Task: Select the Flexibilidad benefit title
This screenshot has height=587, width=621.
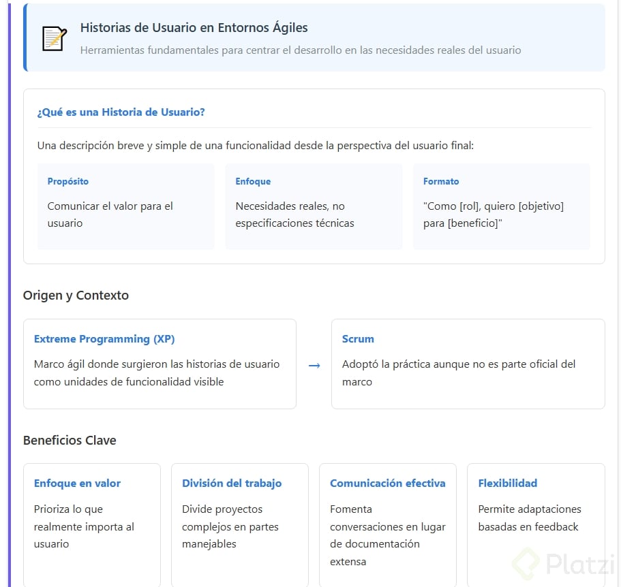Action: pos(508,483)
